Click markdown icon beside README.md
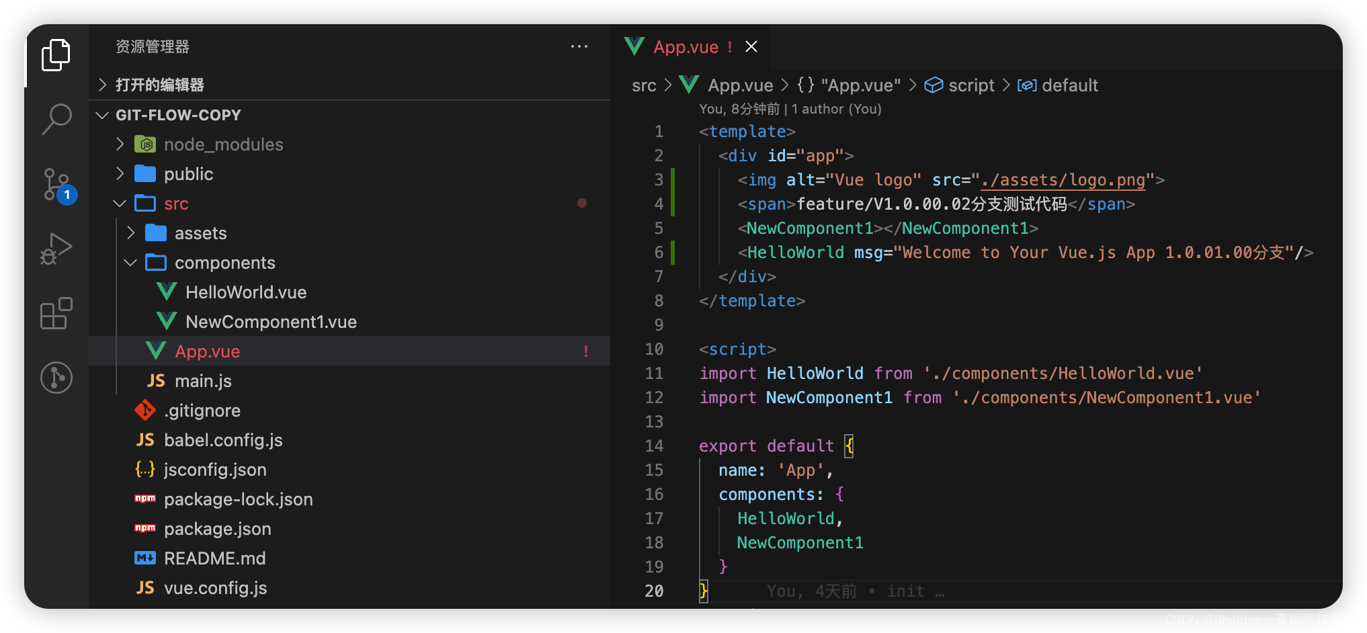Viewport: 1367px width, 633px height. tap(145, 558)
